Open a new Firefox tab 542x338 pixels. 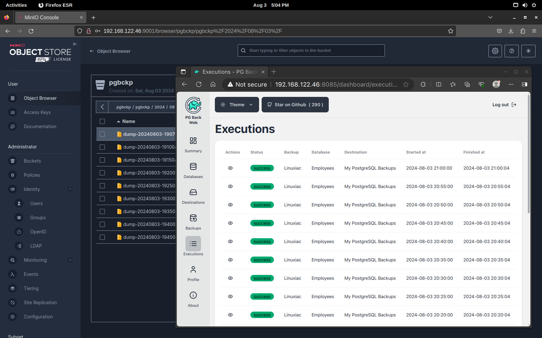94,17
